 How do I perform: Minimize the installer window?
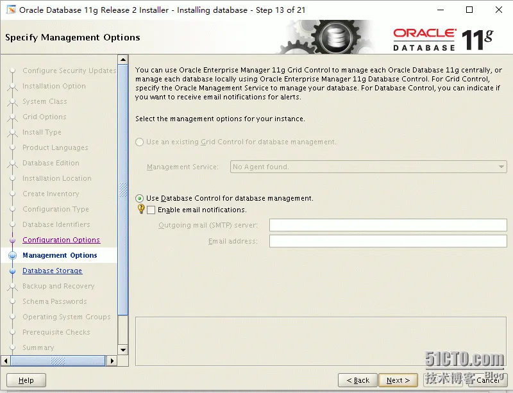(441, 10)
